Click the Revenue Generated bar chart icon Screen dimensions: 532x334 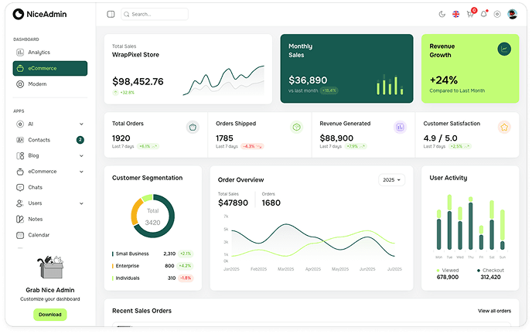(400, 127)
